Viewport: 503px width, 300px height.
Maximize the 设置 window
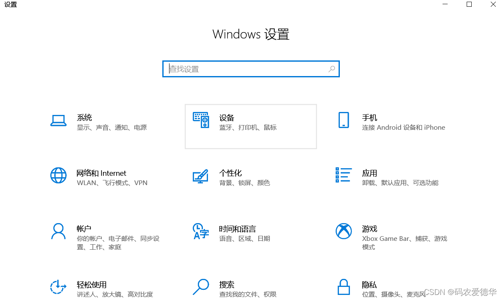coord(469,4)
